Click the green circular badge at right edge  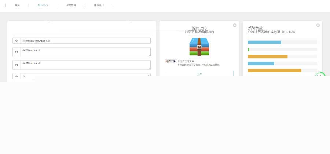pos(320,76)
